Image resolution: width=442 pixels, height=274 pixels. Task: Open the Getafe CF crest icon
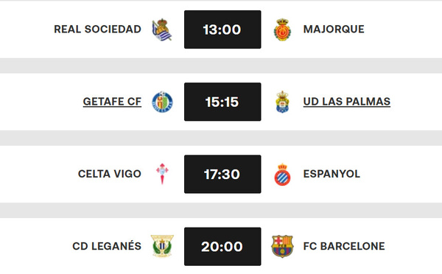[x=162, y=102]
